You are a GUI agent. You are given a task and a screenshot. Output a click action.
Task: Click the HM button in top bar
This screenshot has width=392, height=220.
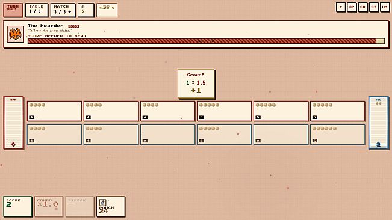(385, 7)
